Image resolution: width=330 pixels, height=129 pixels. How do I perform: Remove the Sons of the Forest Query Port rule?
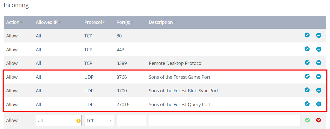pyautogui.click(x=319, y=104)
